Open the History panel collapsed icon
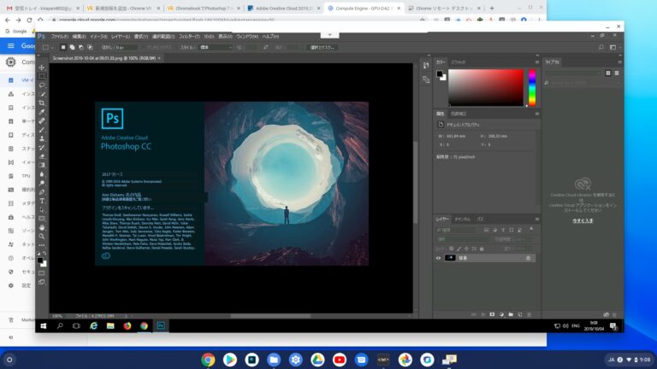This screenshot has width=657, height=369. click(426, 65)
